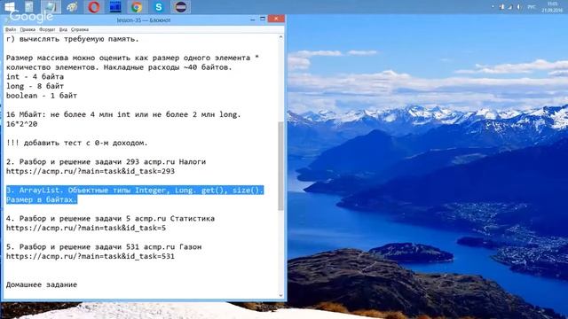Screen dimensions: 568x319
Task: Open the Файл menu in Notepad
Action: (x=11, y=29)
